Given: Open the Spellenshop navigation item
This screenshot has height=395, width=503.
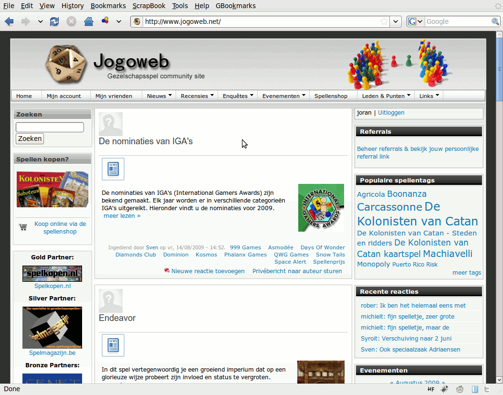Looking at the screenshot, I should tap(331, 96).
